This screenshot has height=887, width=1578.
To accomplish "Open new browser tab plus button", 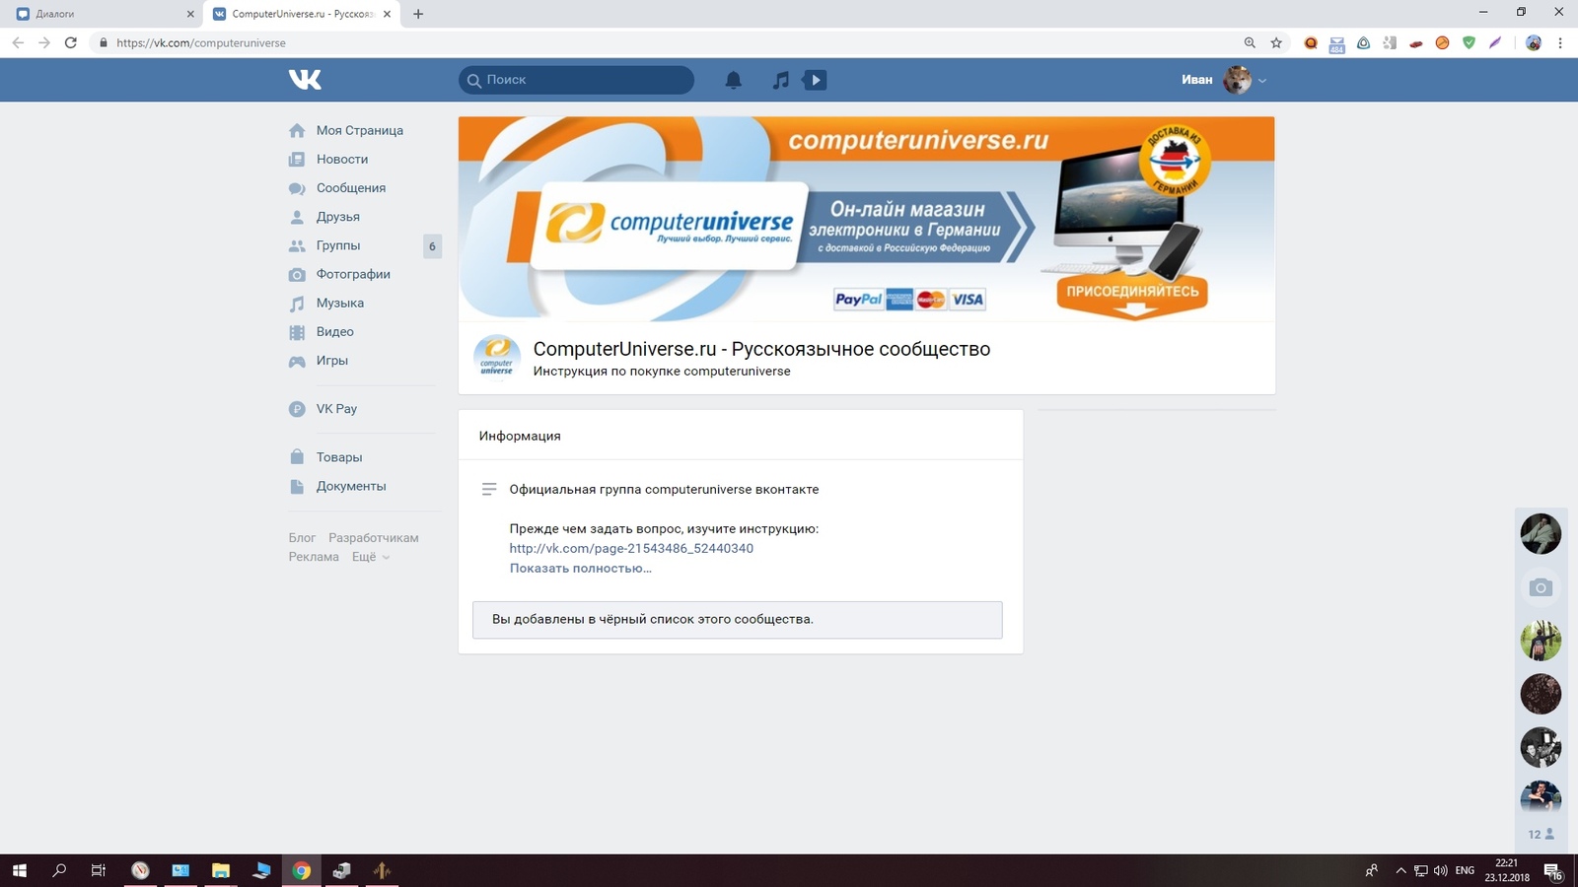I will click(x=418, y=14).
